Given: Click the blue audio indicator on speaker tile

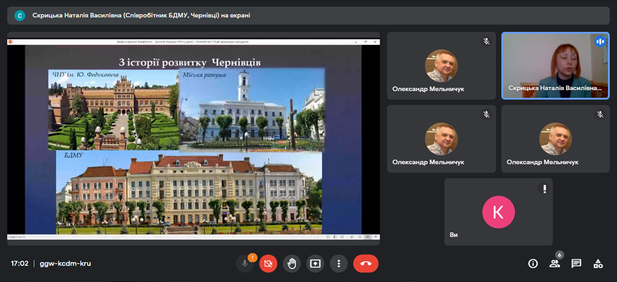Looking at the screenshot, I should tap(600, 41).
